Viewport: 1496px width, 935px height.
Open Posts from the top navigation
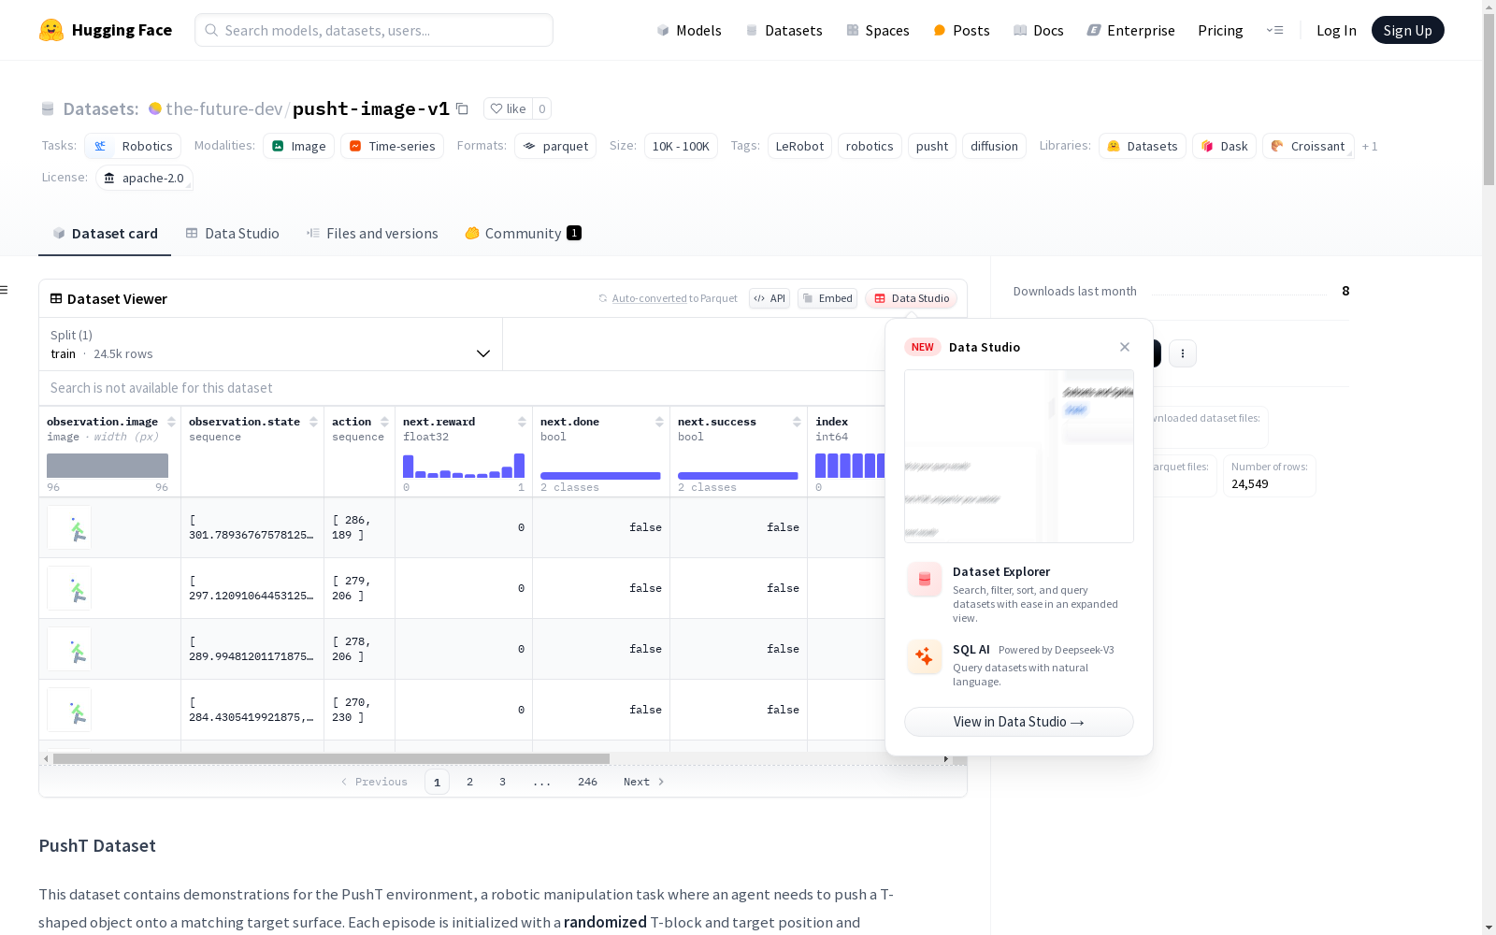(961, 30)
